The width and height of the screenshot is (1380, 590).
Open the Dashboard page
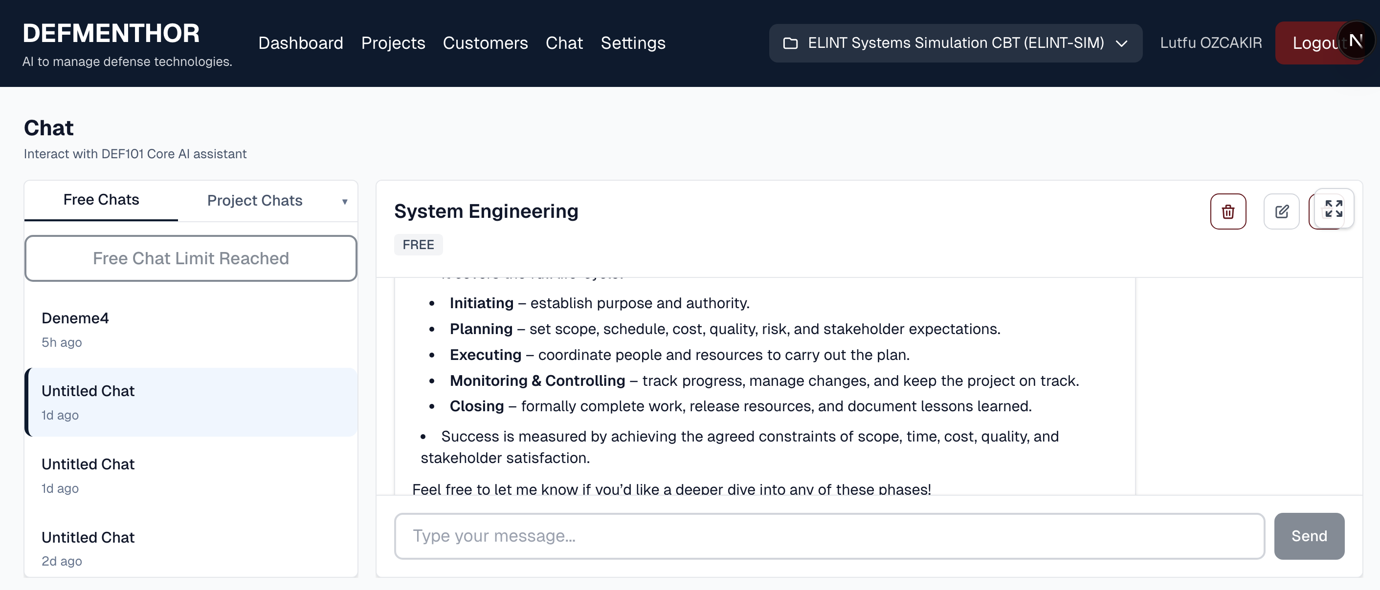301,43
